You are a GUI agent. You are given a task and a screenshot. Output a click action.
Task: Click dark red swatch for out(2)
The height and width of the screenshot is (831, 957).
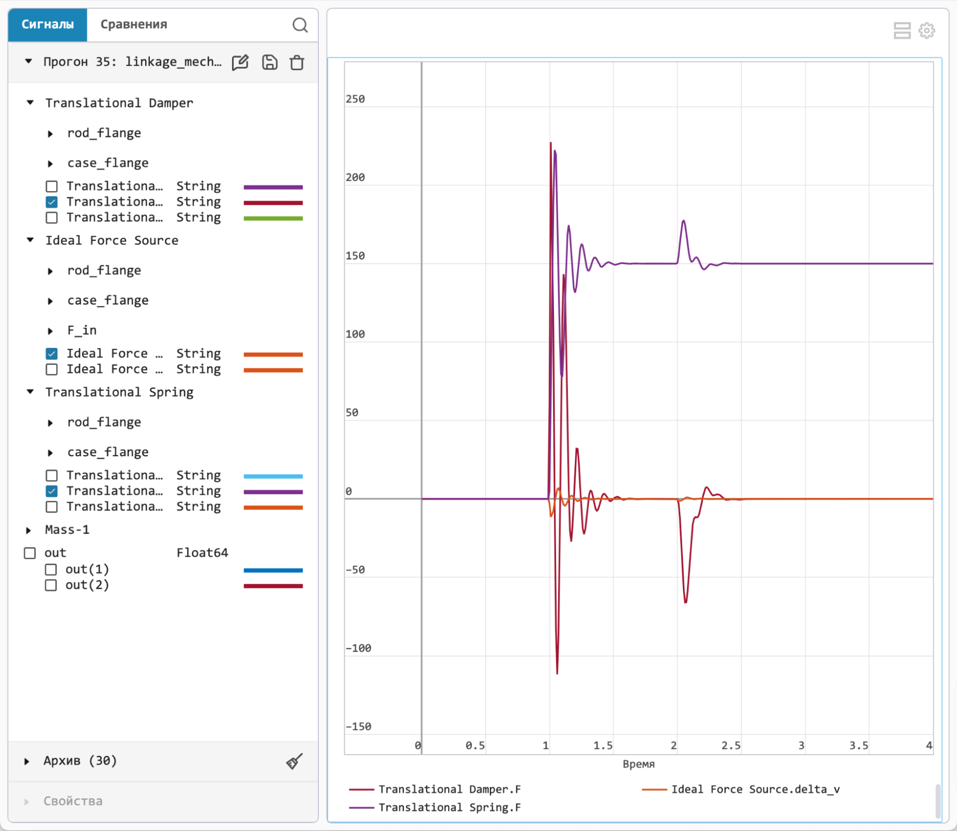pos(273,586)
